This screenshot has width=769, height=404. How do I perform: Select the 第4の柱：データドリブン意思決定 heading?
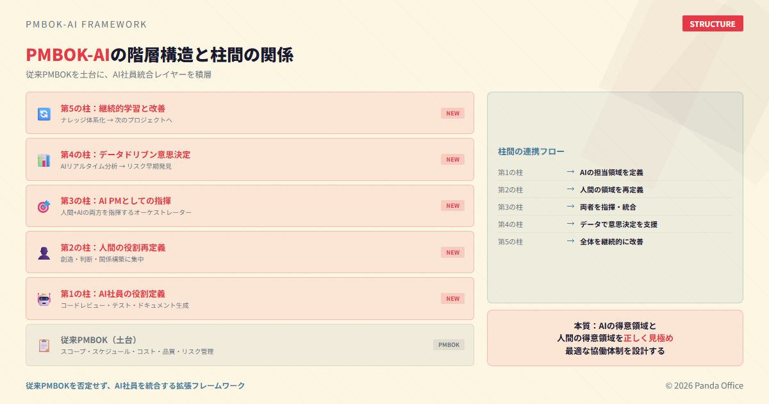(x=125, y=155)
